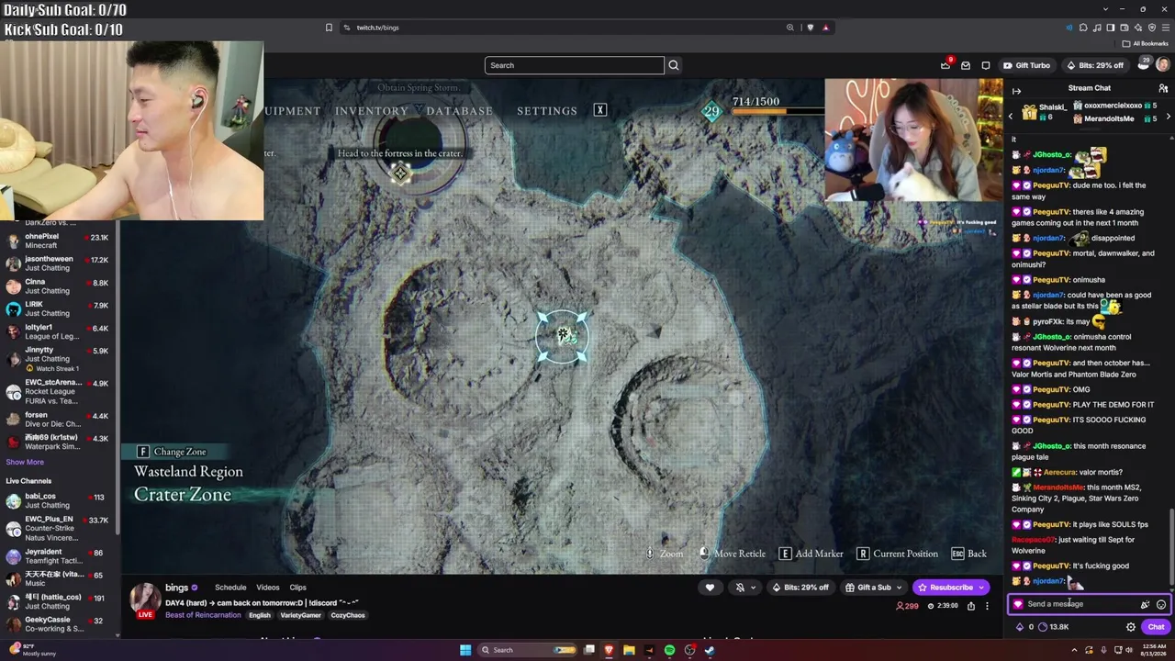Open Jeyraident live channel
The height and width of the screenshot is (661, 1175).
tap(60, 556)
